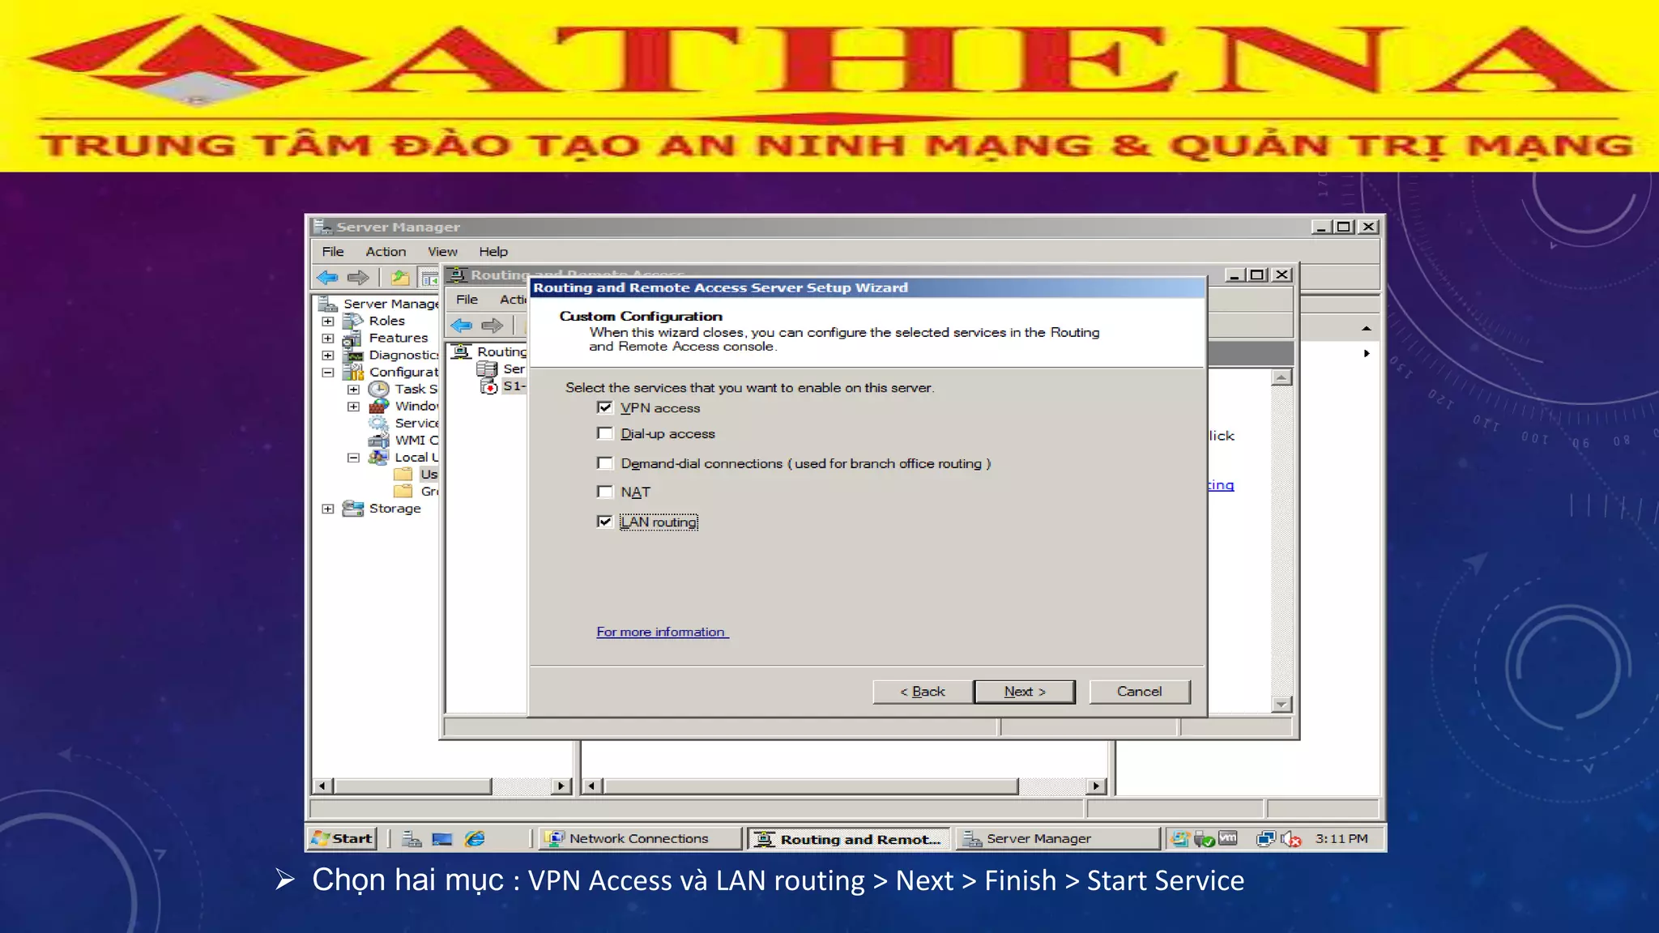Viewport: 1659px width, 933px height.
Task: Select the Storage node icon
Action: [353, 508]
